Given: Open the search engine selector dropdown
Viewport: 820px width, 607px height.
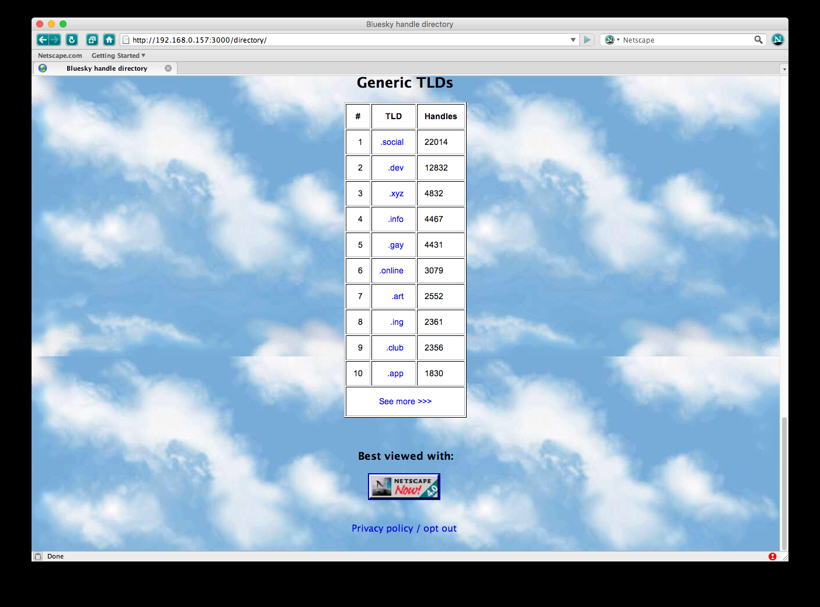Looking at the screenshot, I should point(611,40).
